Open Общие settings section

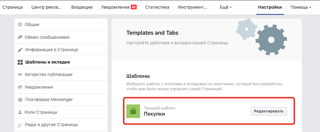click(61, 24)
